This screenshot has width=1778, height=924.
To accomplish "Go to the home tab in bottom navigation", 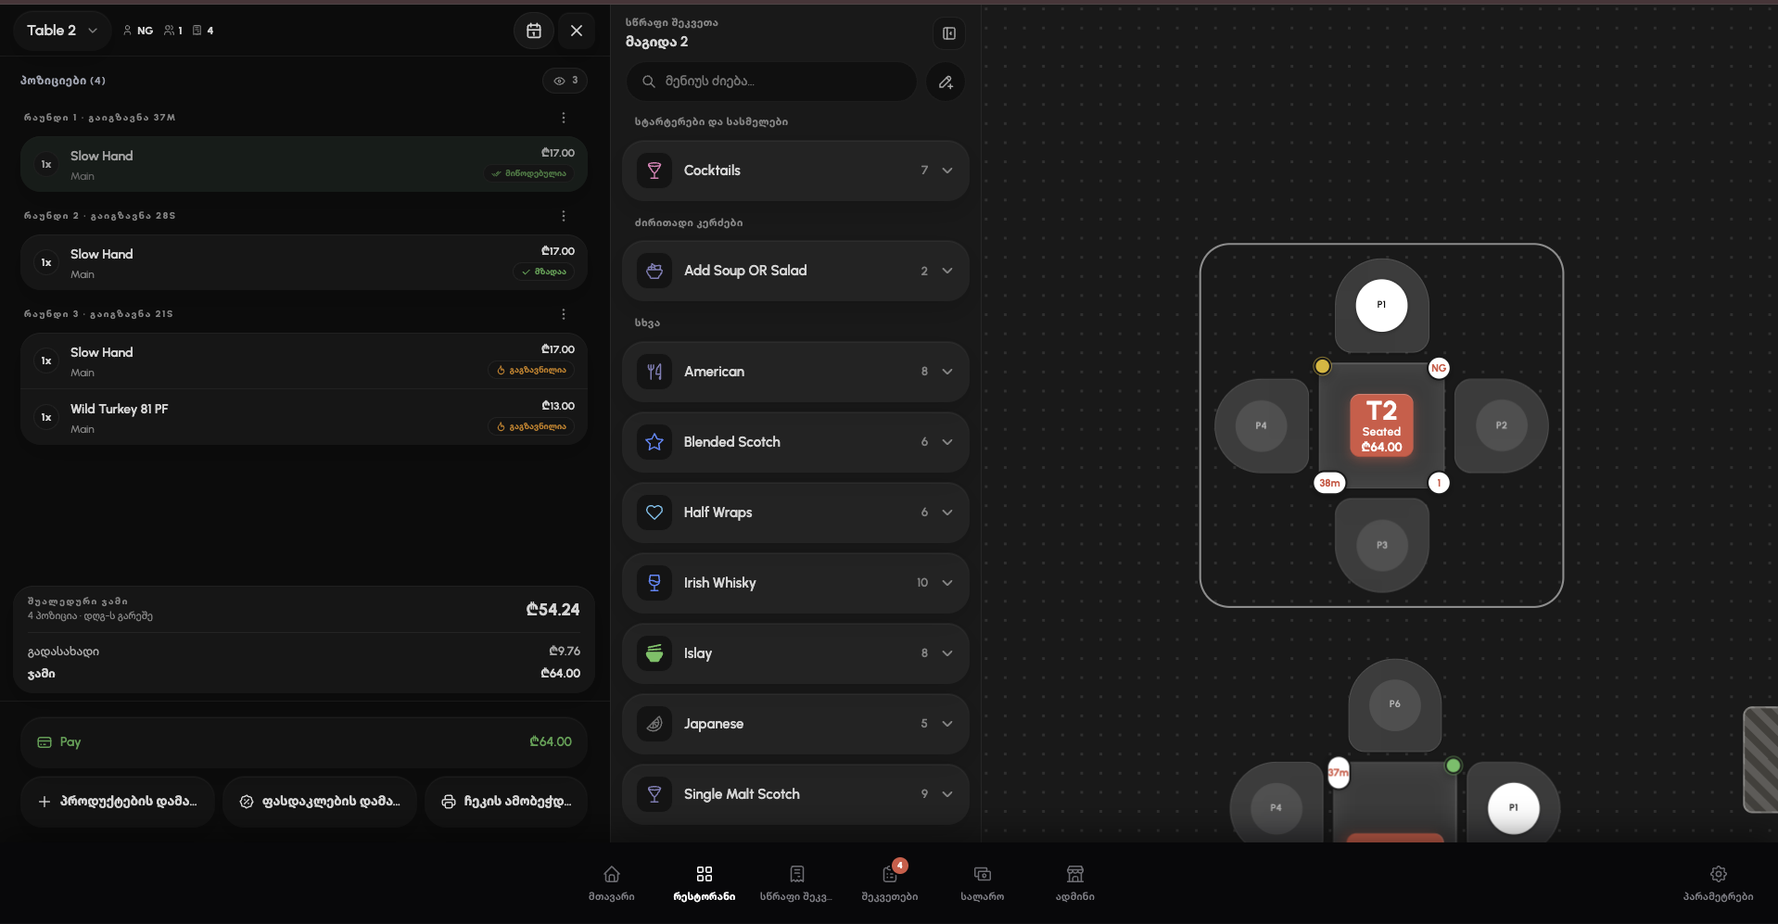I will click(612, 883).
